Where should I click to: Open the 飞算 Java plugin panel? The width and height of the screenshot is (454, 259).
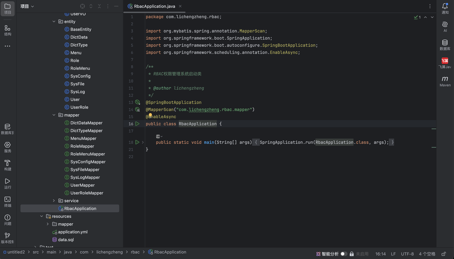445,63
